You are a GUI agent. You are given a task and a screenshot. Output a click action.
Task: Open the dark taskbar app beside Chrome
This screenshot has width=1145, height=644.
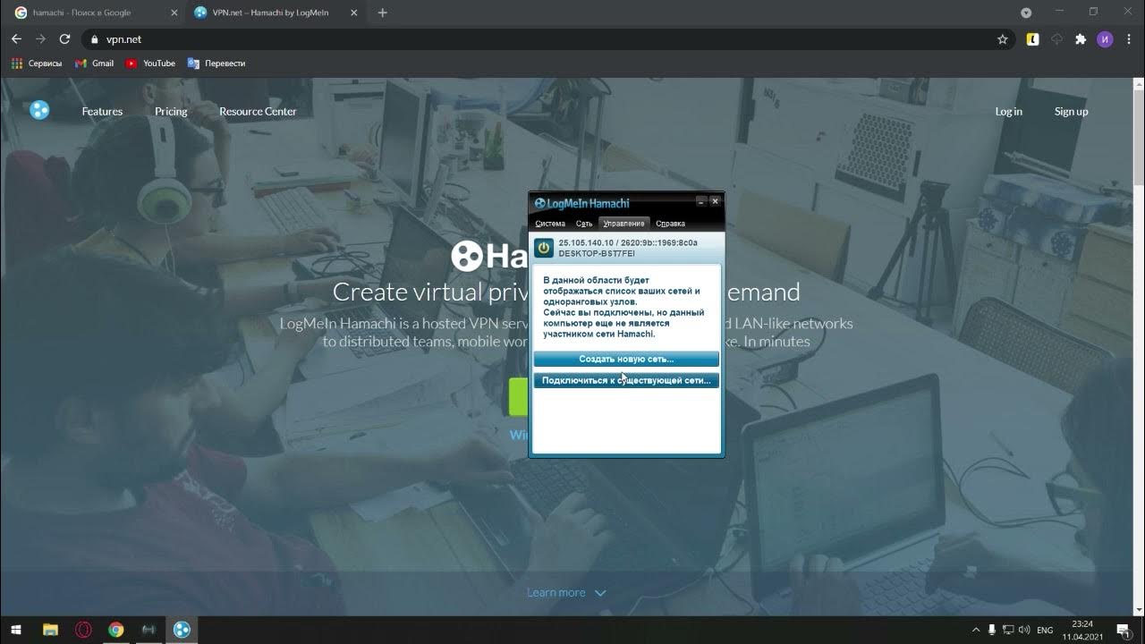(148, 630)
